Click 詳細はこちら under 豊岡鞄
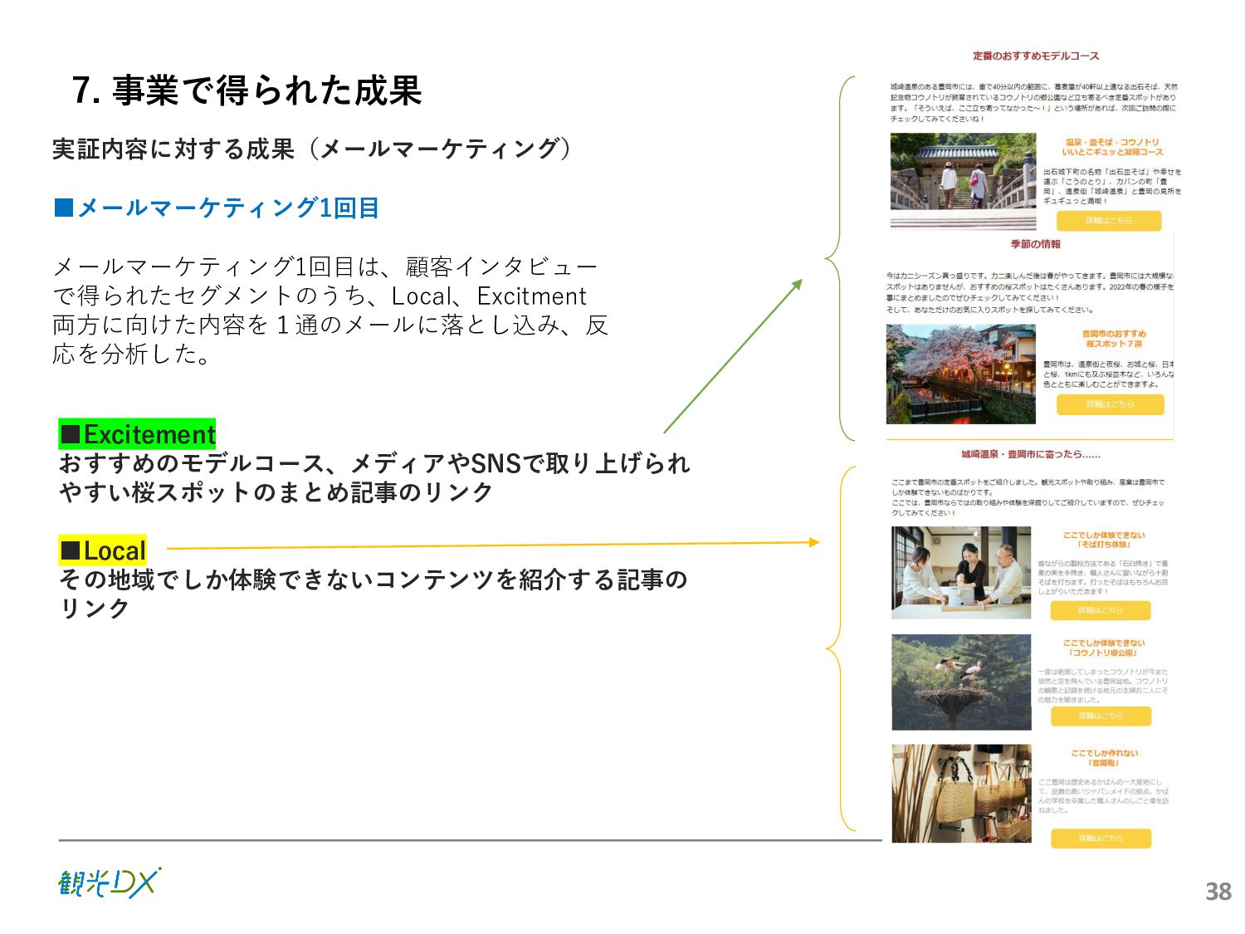 pos(1101,839)
